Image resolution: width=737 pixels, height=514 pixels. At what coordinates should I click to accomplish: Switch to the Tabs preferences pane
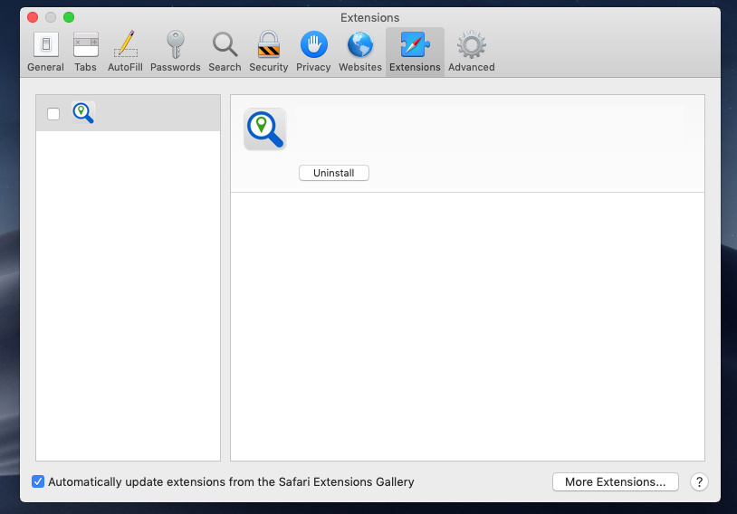(x=85, y=52)
